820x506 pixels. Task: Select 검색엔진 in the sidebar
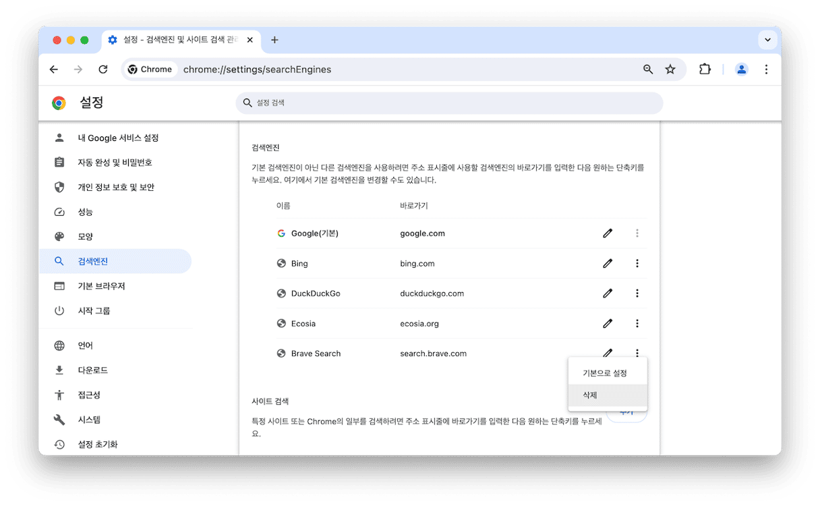click(x=115, y=261)
